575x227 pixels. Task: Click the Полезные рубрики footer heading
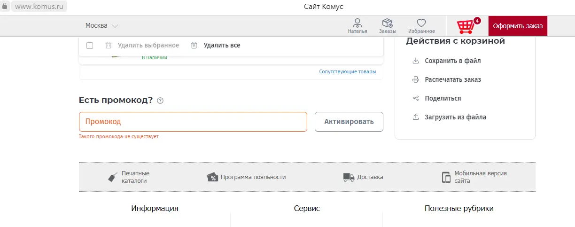pos(459,208)
